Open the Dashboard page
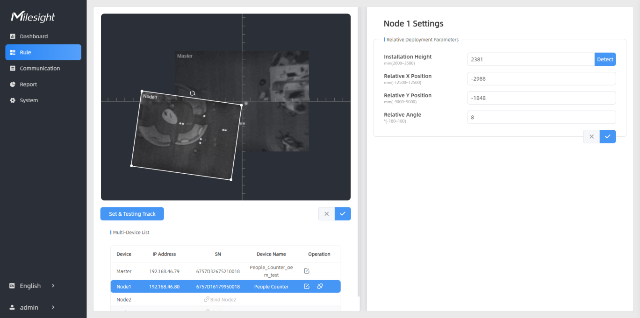The image size is (640, 318). [x=34, y=36]
